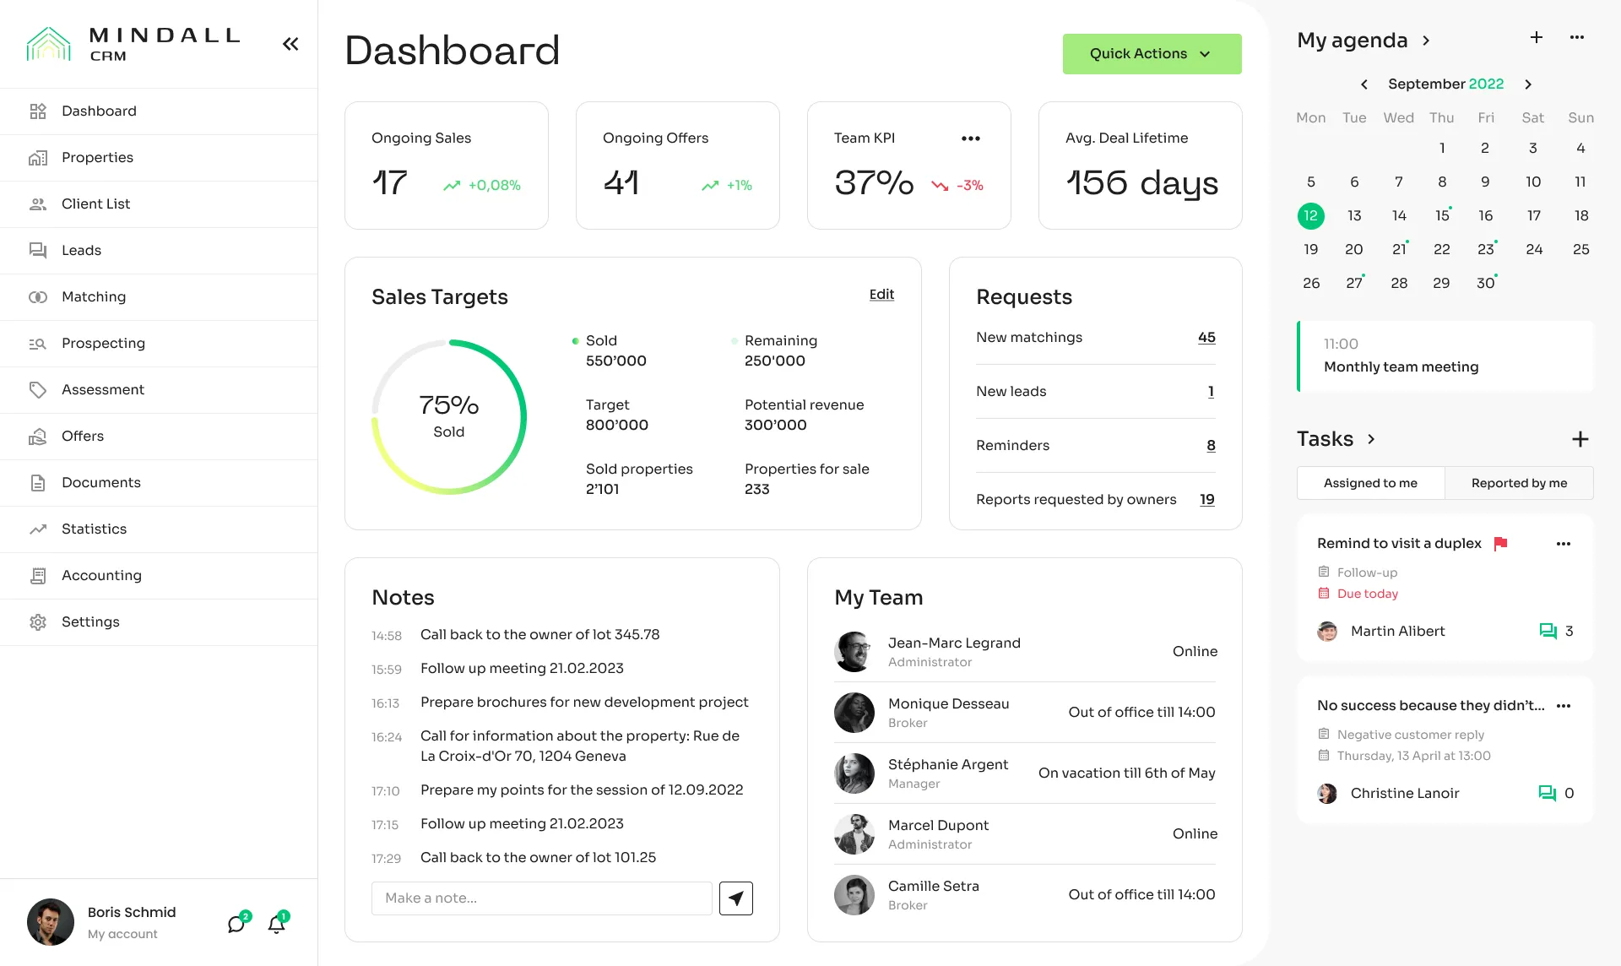Open notifications bell icon

(x=276, y=924)
